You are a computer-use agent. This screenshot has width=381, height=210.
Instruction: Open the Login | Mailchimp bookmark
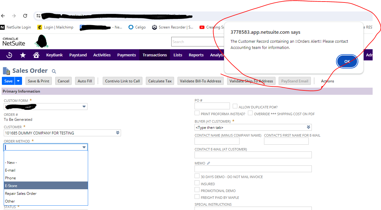click(x=56, y=27)
